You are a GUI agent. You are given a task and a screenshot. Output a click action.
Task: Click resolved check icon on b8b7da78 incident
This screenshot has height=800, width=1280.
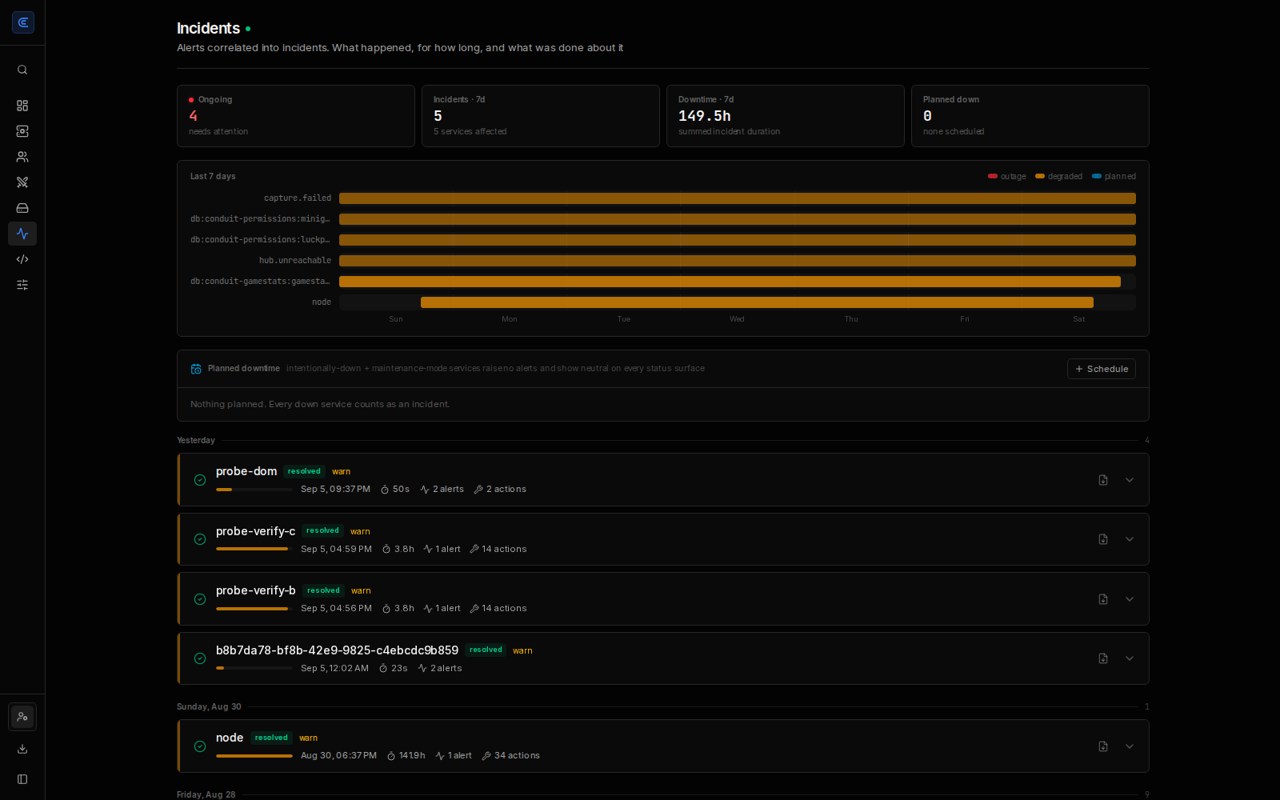pyautogui.click(x=200, y=658)
